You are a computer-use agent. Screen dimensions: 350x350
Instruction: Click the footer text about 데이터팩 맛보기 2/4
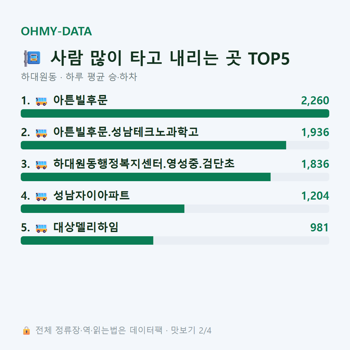pyautogui.click(x=123, y=331)
